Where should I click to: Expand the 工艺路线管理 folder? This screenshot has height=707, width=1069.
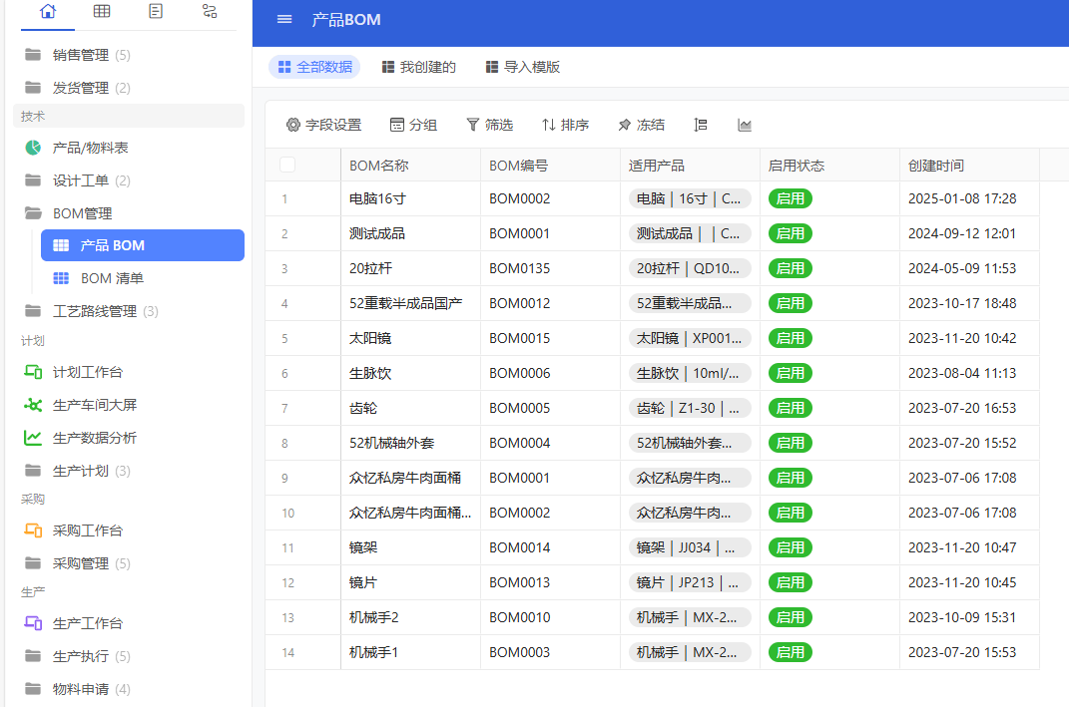pos(94,311)
